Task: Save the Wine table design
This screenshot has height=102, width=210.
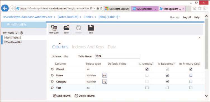Action: coord(91,29)
